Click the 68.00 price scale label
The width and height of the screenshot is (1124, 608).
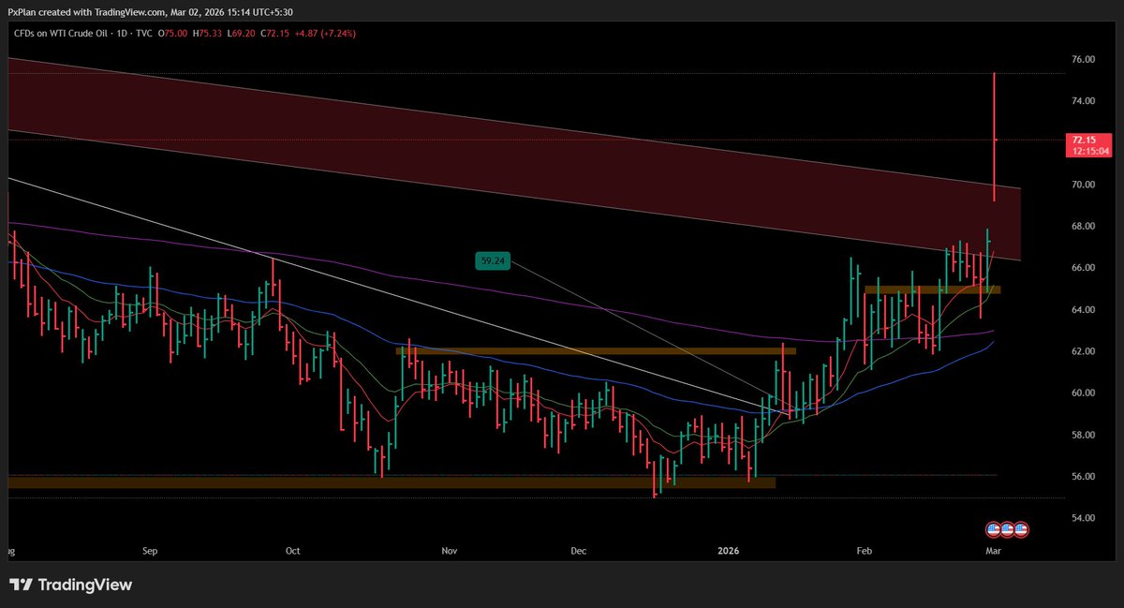click(x=1083, y=226)
